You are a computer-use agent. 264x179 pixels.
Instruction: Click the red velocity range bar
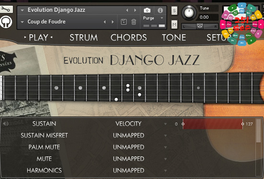[x=213, y=124]
